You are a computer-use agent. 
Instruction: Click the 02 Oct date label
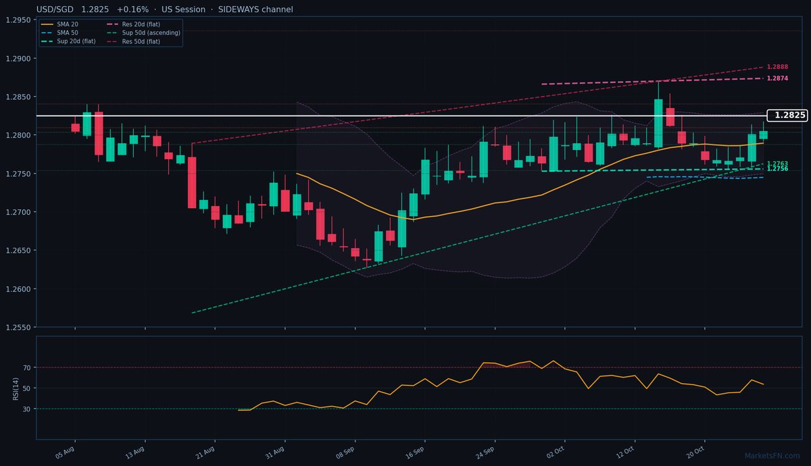pyautogui.click(x=555, y=451)
